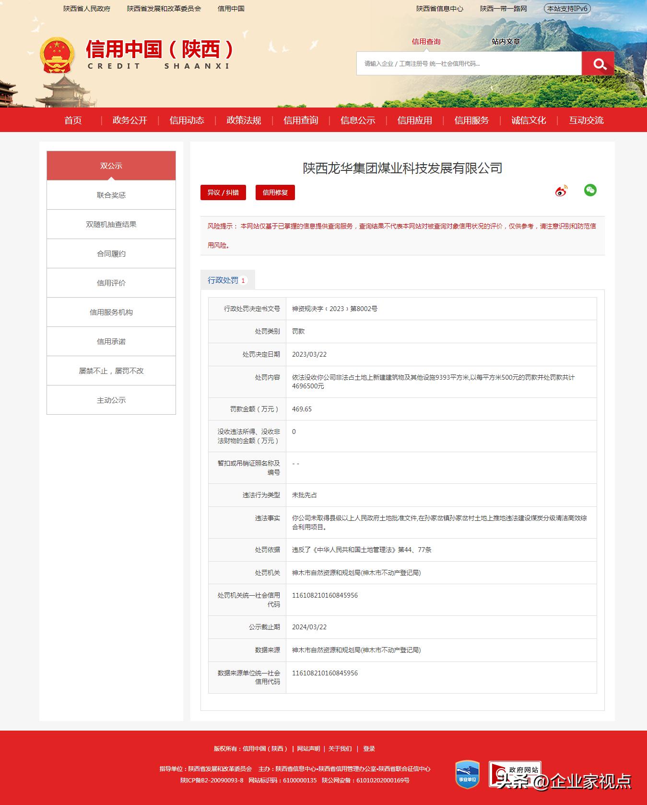Select 双公示 in the sidebar

[x=111, y=166]
